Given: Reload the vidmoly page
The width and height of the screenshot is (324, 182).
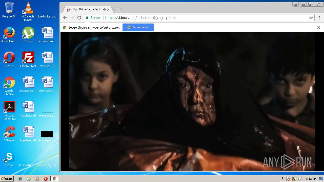Looking at the screenshot, I should point(79,18).
